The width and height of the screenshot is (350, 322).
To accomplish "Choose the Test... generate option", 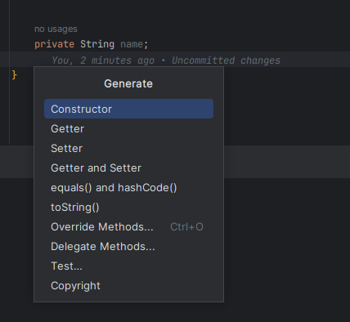I will point(128,266).
